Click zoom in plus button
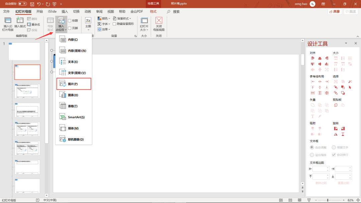 344,200
